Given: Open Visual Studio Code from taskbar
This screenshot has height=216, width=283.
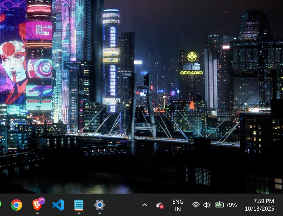Looking at the screenshot, I should coord(58,205).
